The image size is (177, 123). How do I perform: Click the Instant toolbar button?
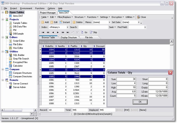[65, 22]
